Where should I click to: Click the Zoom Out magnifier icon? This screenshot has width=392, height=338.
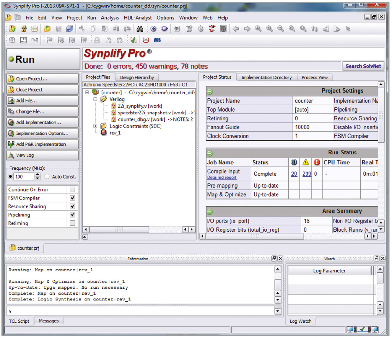(x=281, y=29)
